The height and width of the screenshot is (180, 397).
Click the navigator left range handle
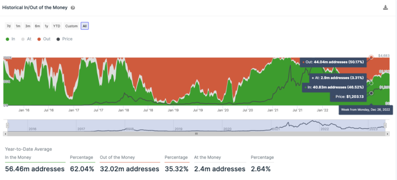(7, 125)
